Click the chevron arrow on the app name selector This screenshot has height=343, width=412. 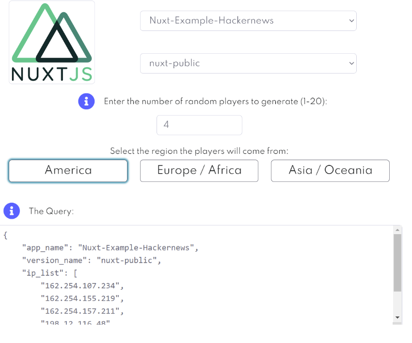pyautogui.click(x=351, y=21)
